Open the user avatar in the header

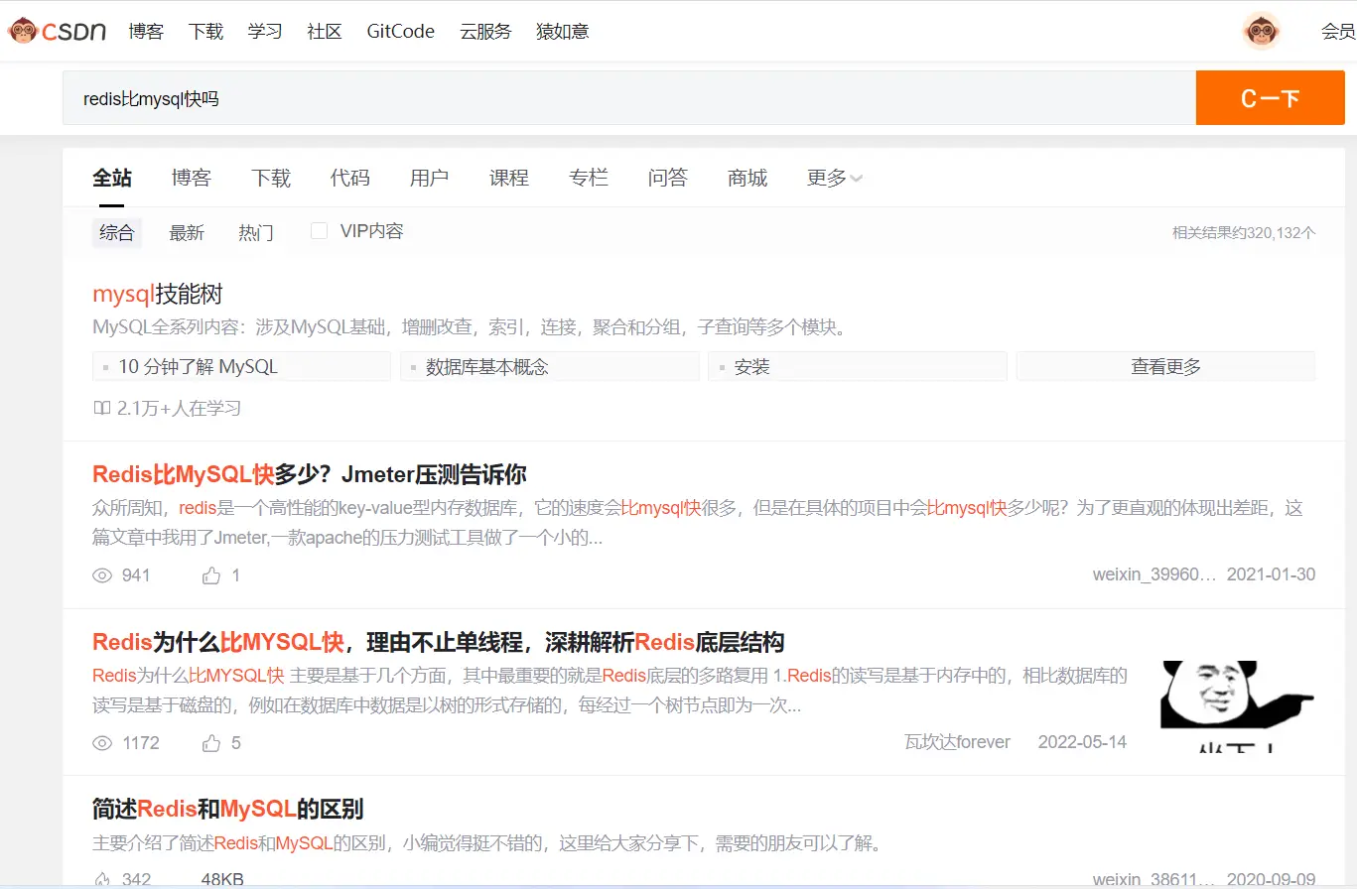[x=1262, y=31]
